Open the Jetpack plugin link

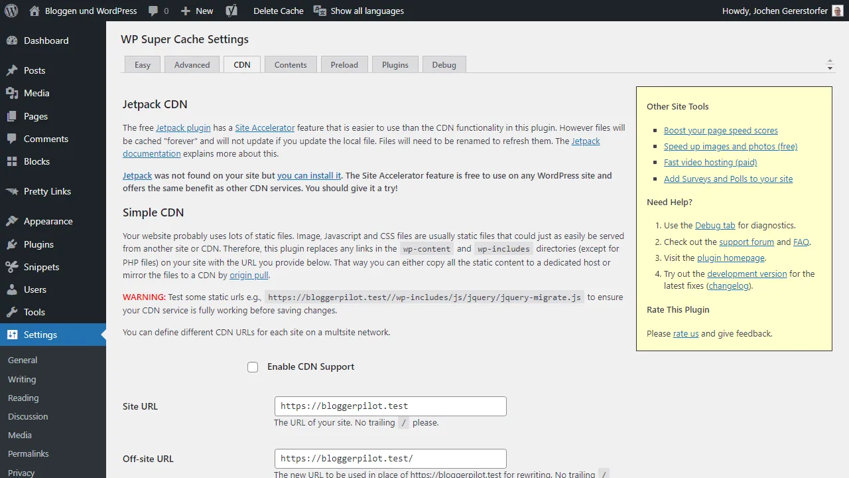183,127
